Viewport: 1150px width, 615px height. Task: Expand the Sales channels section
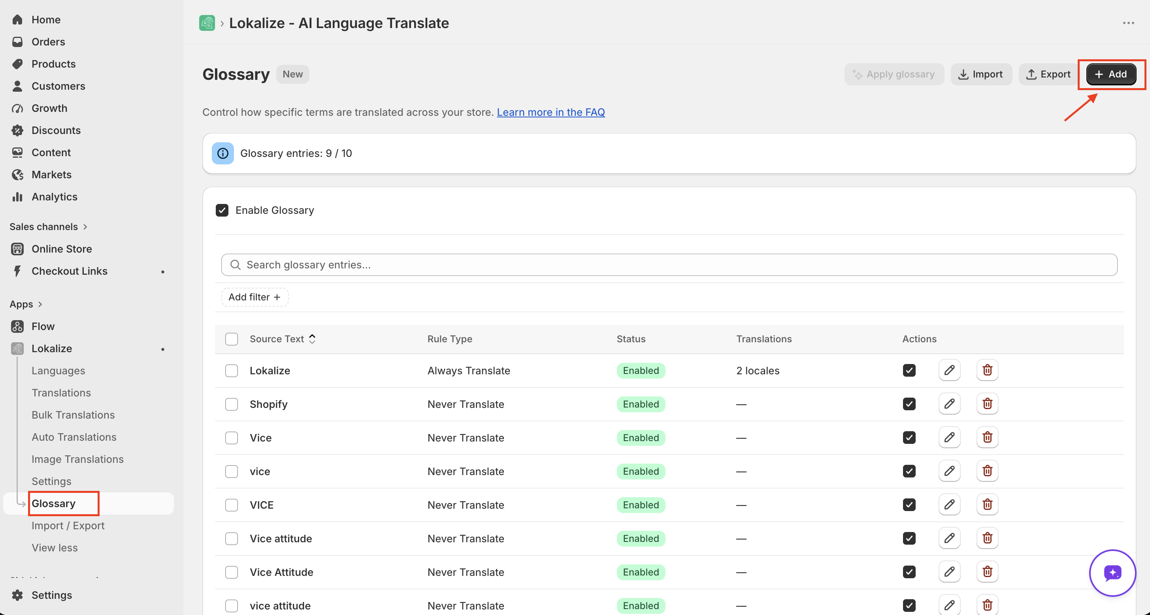point(48,226)
